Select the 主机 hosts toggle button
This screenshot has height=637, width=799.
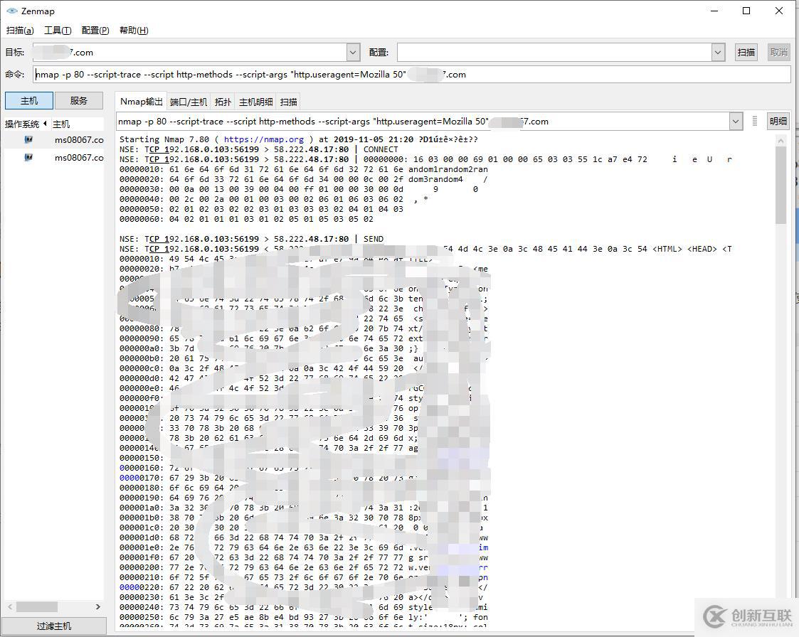tap(29, 101)
